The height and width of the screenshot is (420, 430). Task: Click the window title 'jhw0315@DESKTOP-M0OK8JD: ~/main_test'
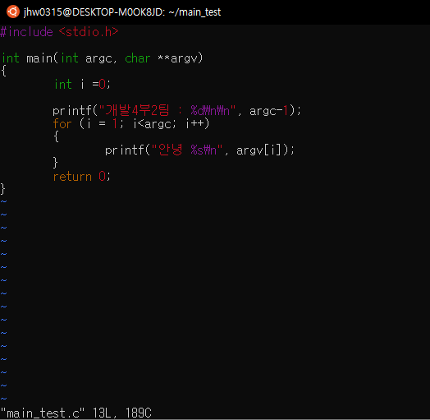pyautogui.click(x=122, y=12)
